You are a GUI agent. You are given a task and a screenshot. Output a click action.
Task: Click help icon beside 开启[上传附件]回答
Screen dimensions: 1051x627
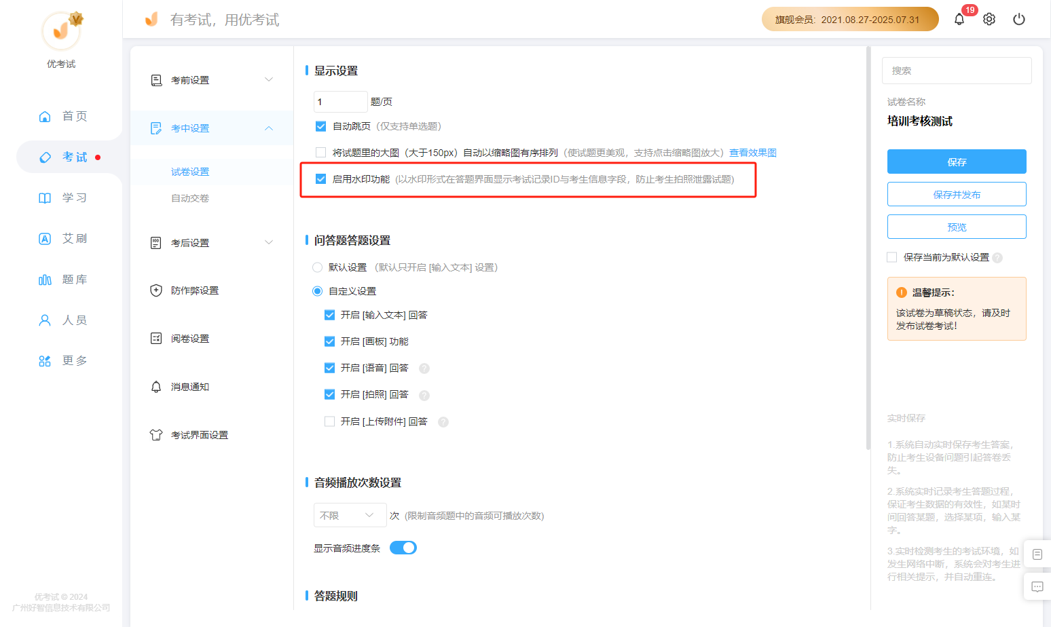(443, 422)
